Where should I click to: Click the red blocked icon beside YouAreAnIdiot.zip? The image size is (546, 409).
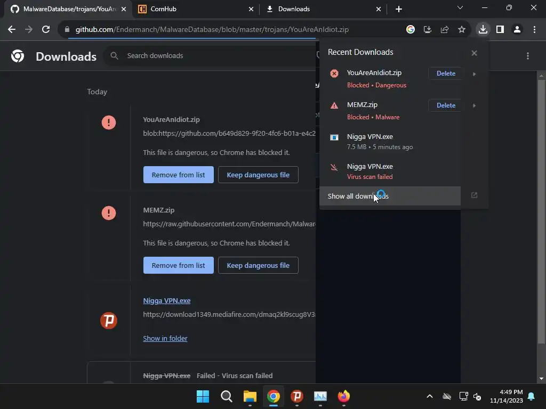(x=334, y=73)
